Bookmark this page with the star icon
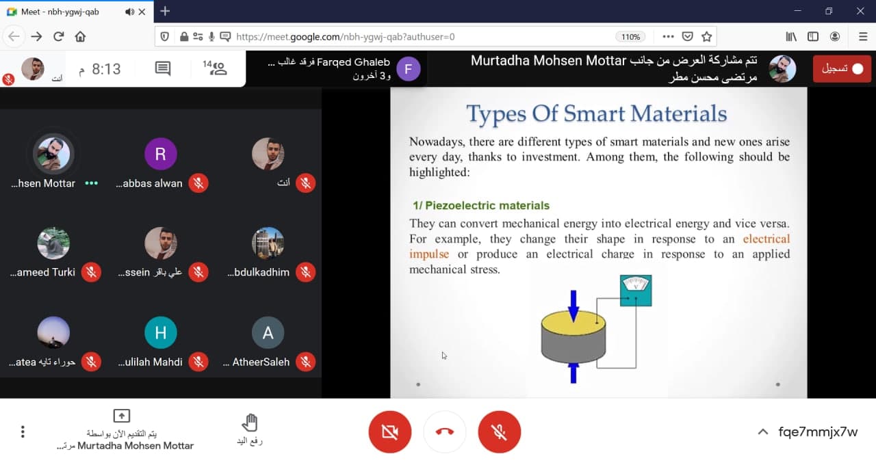Screen dimensions: 876x465 pyautogui.click(x=706, y=36)
